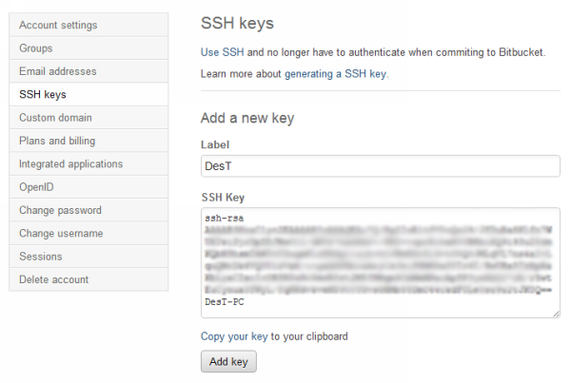The width and height of the screenshot is (571, 383).
Task: Select Delete account in the sidebar
Action: click(53, 279)
